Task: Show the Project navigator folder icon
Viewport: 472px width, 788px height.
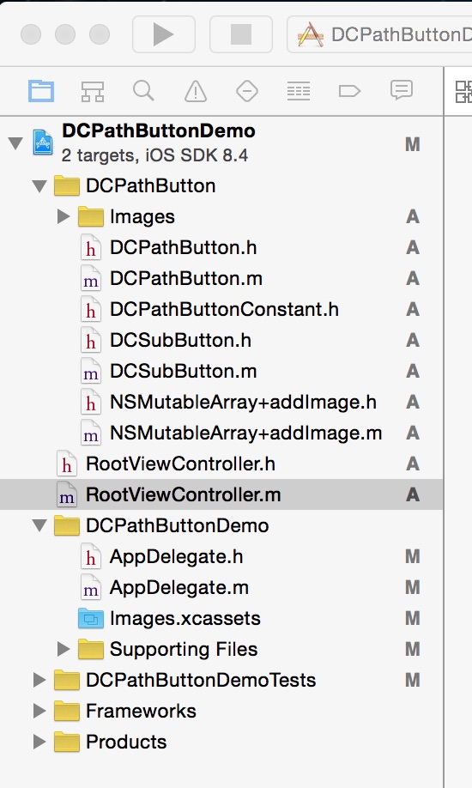Action: (x=40, y=91)
